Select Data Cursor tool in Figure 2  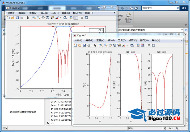52,18
